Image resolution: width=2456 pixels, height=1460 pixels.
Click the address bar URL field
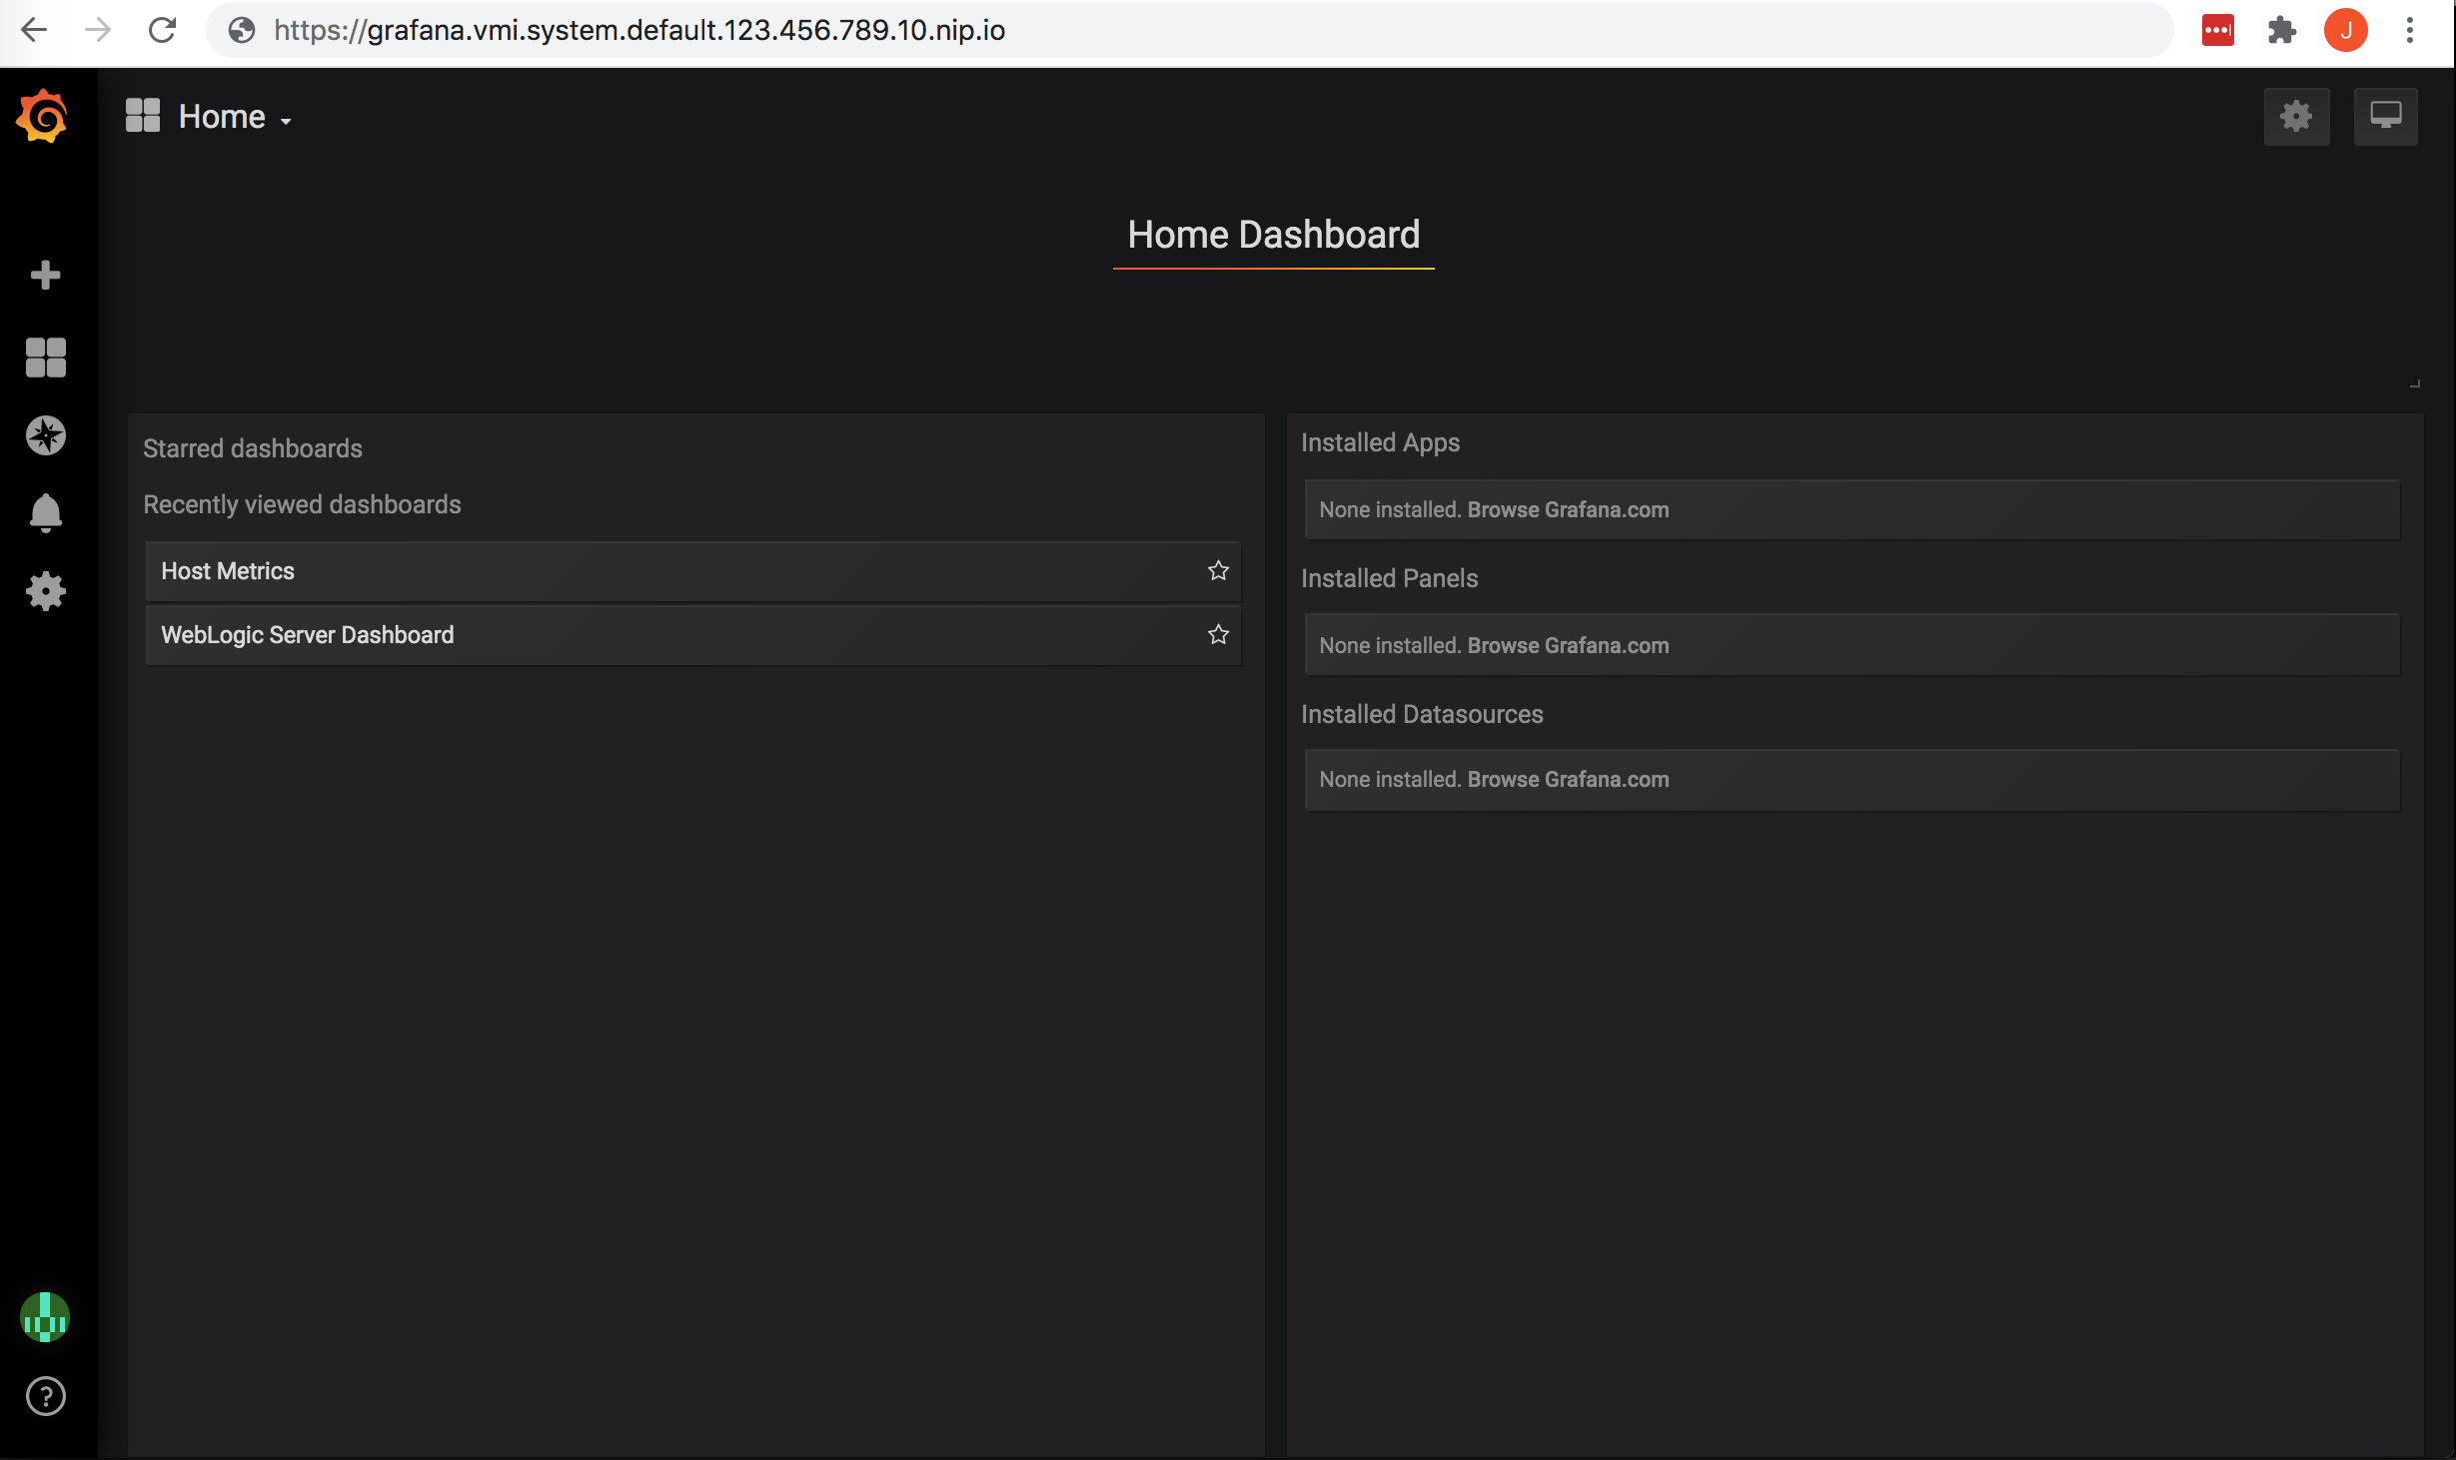639,30
